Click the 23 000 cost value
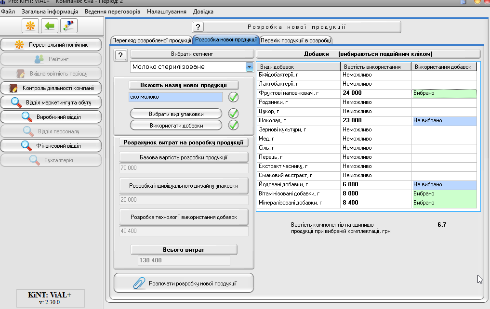The height and width of the screenshot is (309, 490). click(x=352, y=120)
